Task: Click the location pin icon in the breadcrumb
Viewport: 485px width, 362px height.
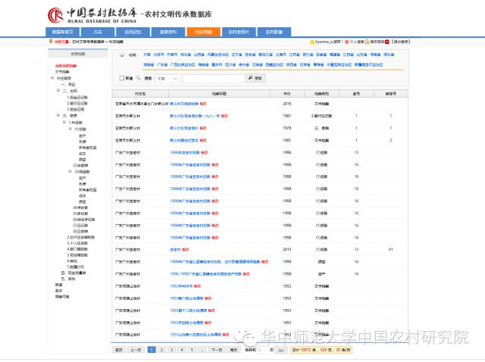Action: 50,42
